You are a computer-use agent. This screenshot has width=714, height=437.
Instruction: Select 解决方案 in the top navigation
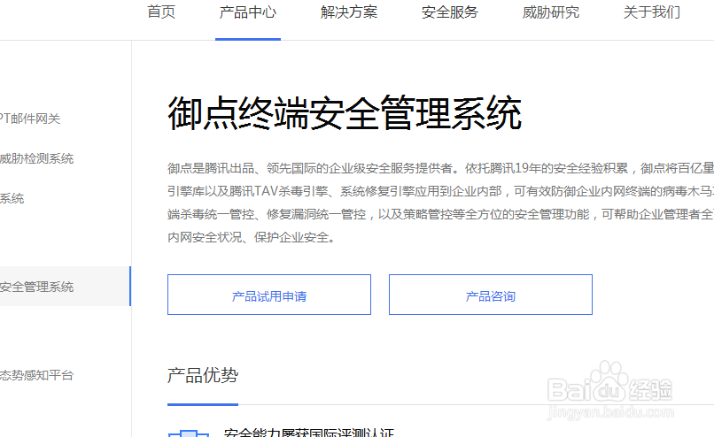349,12
